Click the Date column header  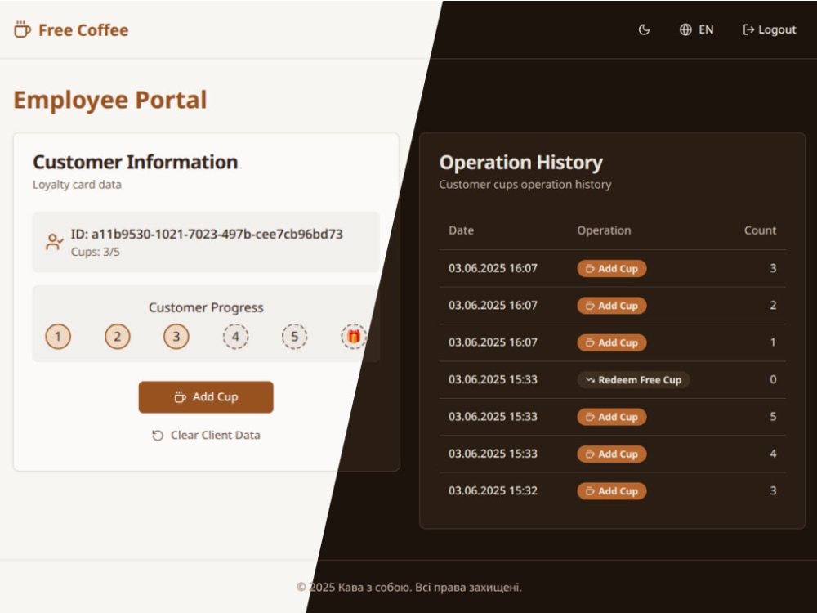pyautogui.click(x=461, y=230)
